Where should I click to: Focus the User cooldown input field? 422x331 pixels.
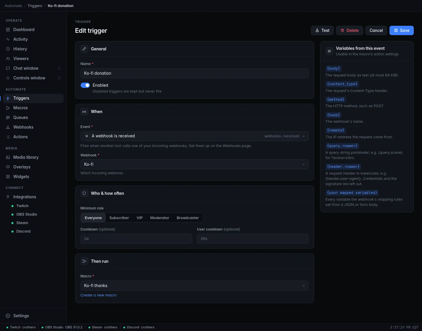[253, 239]
